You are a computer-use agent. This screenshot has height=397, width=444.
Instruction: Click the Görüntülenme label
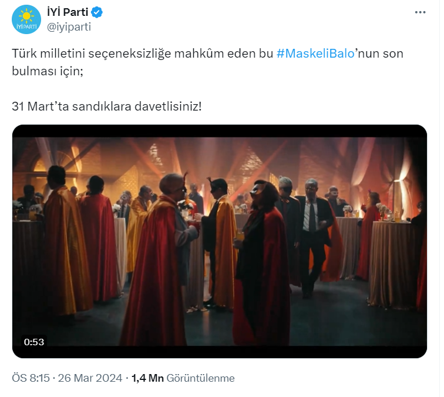pos(201,378)
